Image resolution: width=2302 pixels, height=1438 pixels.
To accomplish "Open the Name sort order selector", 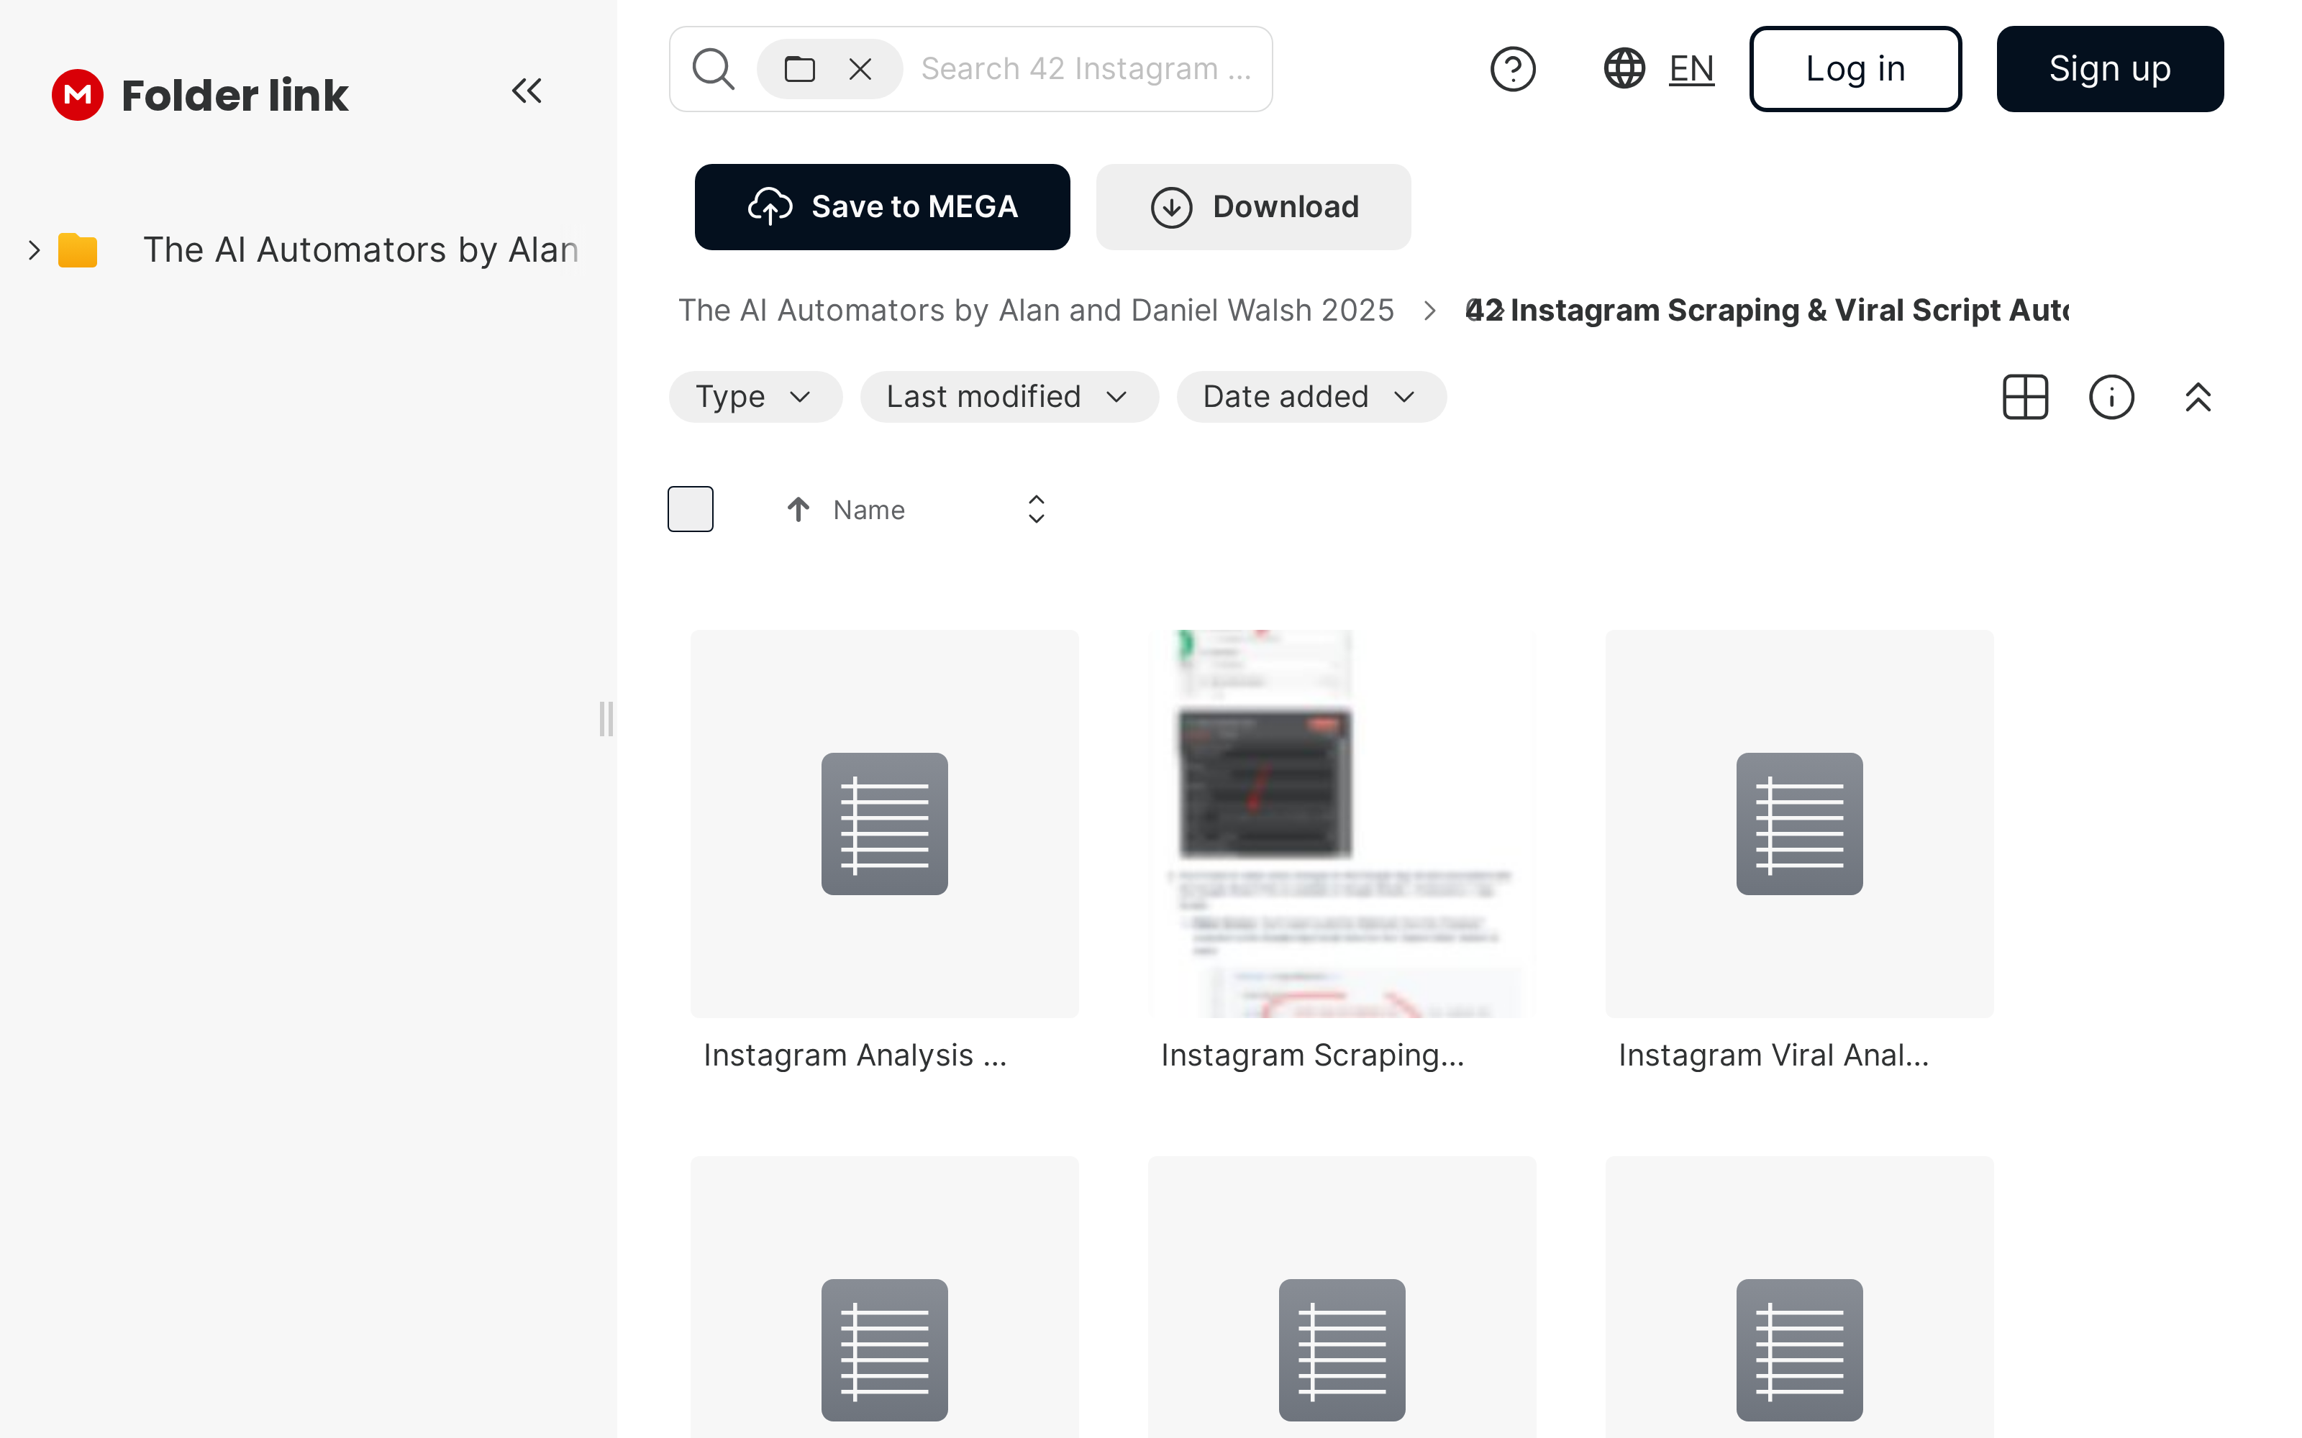I will pos(1036,510).
